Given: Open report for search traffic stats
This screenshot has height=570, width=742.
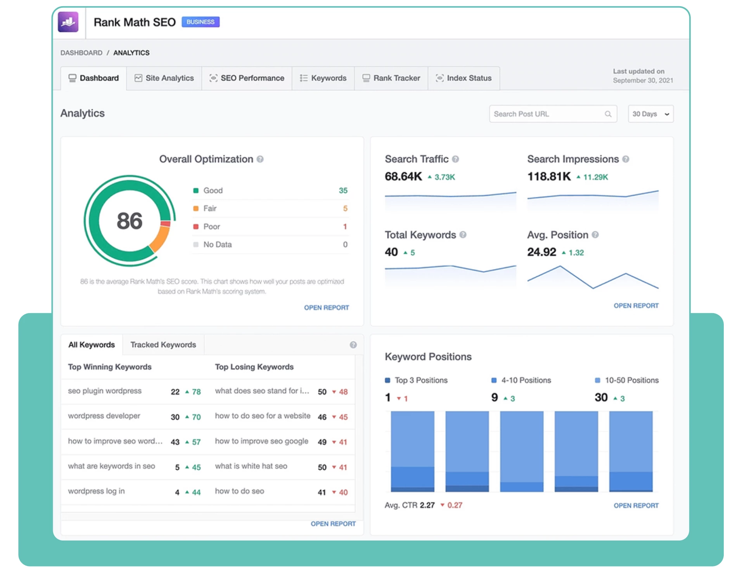Looking at the screenshot, I should point(636,306).
